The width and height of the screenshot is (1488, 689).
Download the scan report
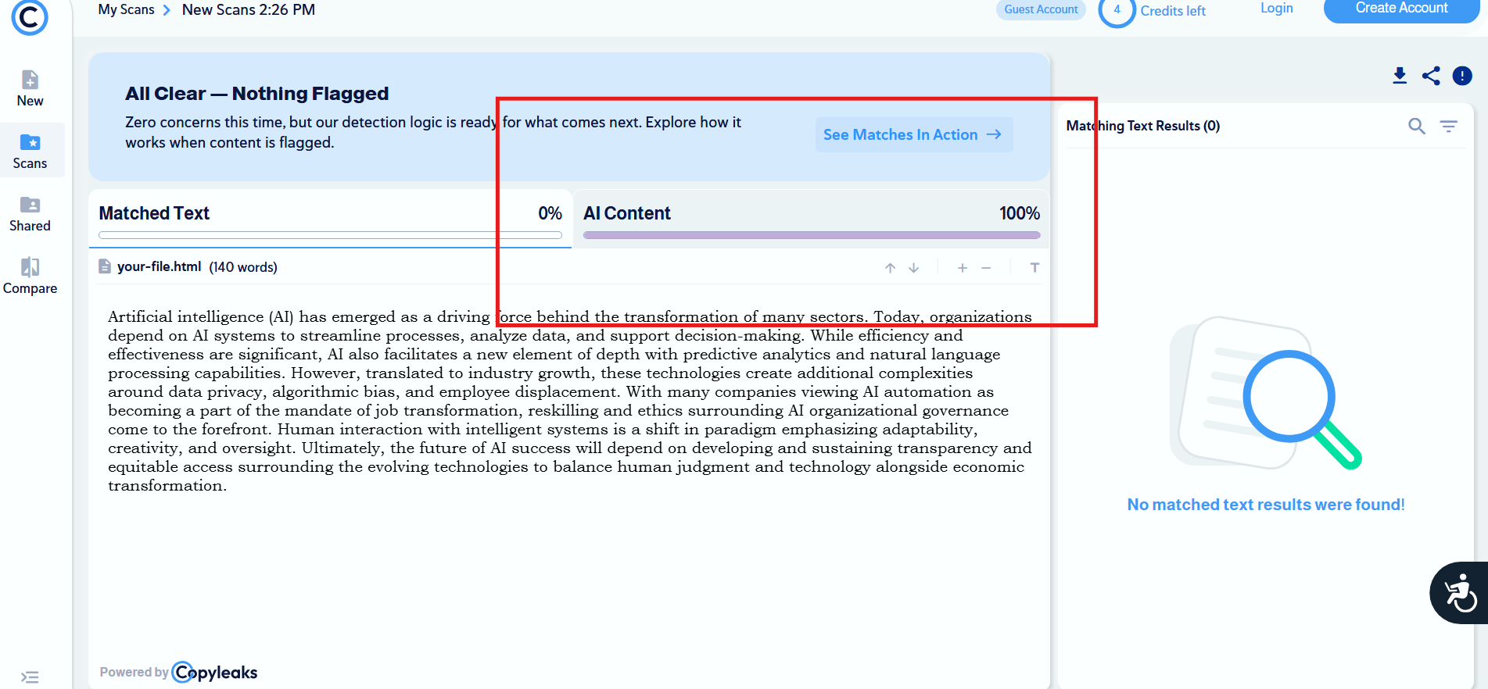click(1400, 76)
